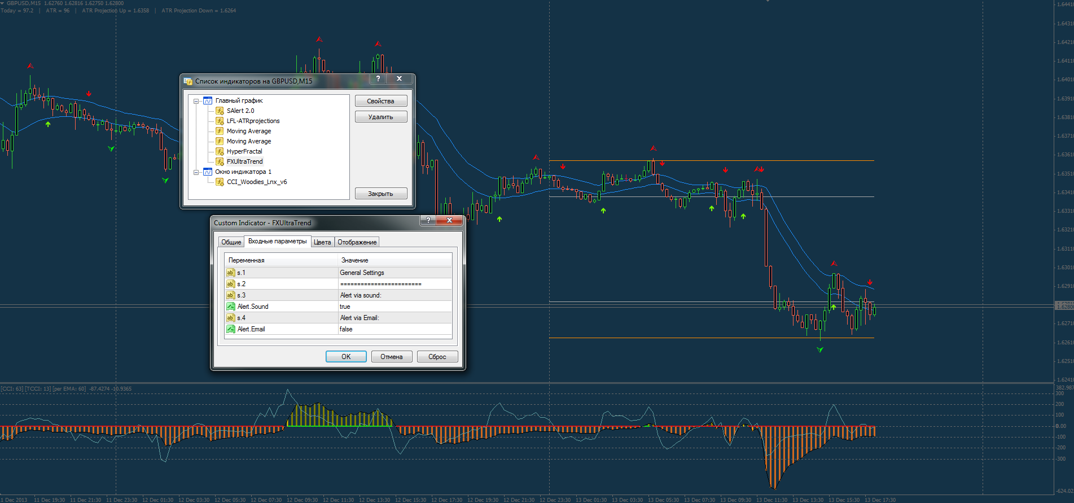Switch to the Отображение tab
The height and width of the screenshot is (503, 1074).
pyautogui.click(x=357, y=242)
